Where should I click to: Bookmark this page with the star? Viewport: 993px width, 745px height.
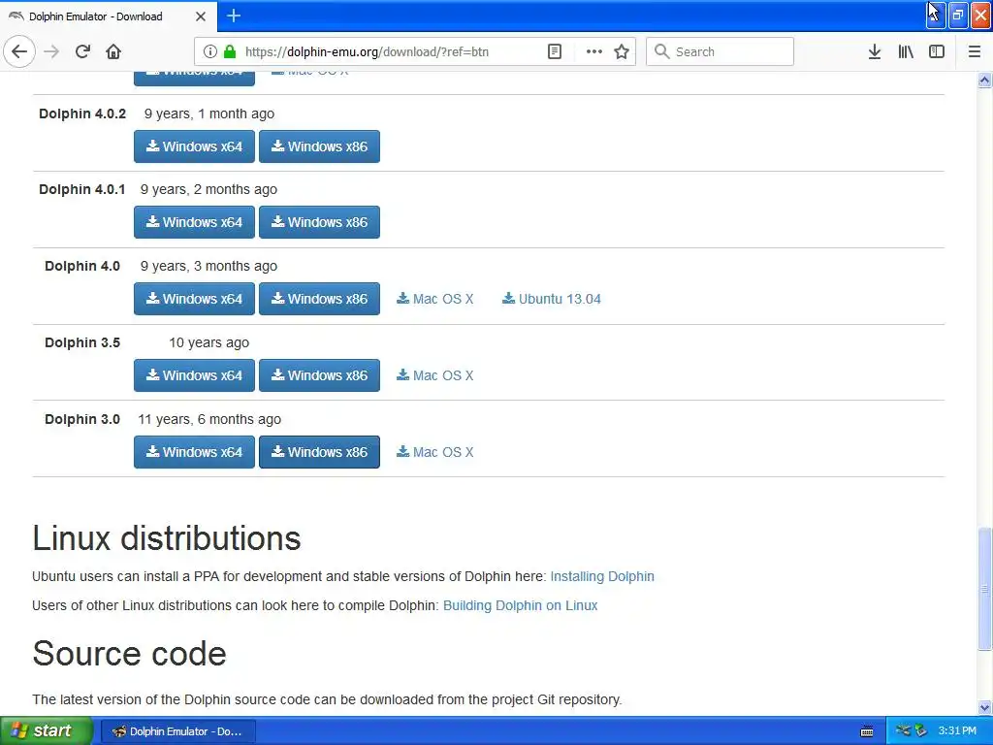[x=622, y=52]
